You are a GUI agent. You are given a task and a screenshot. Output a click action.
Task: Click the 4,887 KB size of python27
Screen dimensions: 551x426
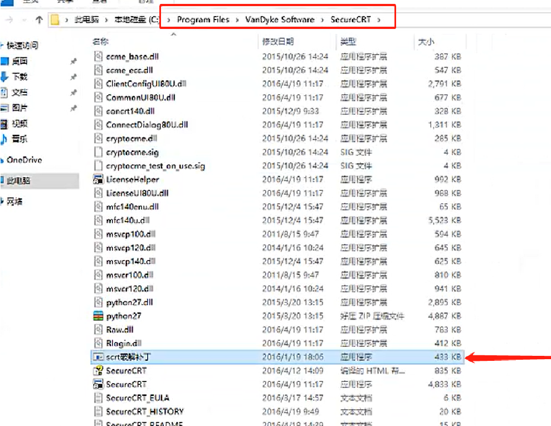(x=445, y=316)
